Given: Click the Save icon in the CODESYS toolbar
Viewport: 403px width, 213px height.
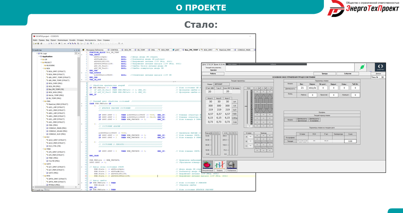Looking at the screenshot, I should coord(38,44).
